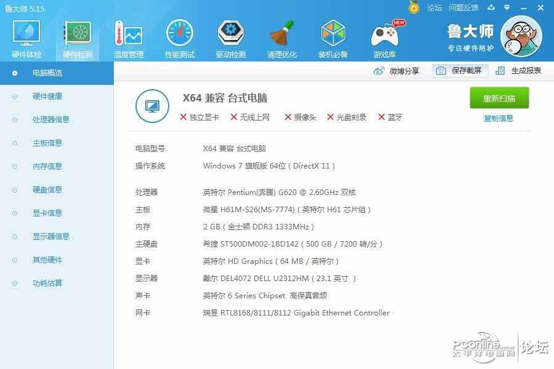Image resolution: width=554 pixels, height=369 pixels.
Task: Open 装机必备 essential software icon
Action: pos(333,39)
